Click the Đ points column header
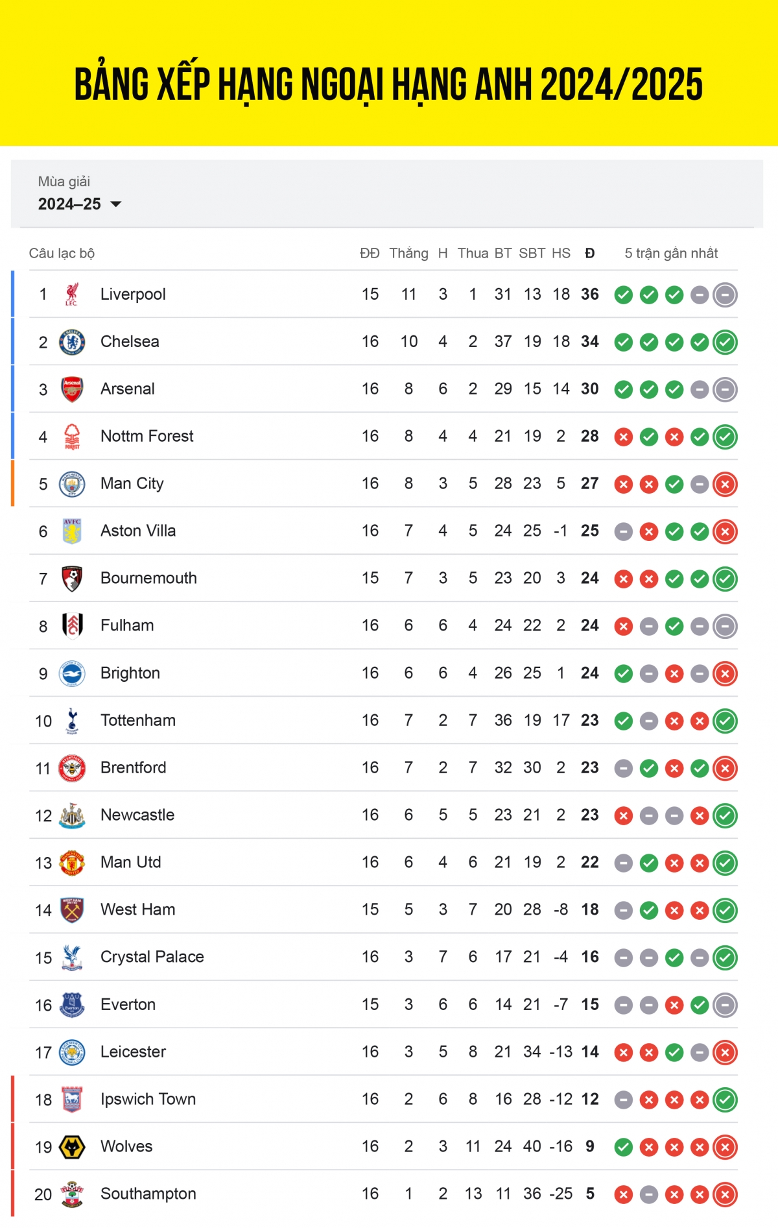778x1228 pixels. pos(589,253)
